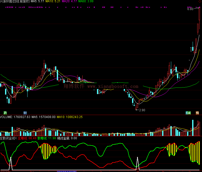Click the 散筹线: 11.98 value
The width and height of the screenshot is (202, 172).
tap(47, 138)
